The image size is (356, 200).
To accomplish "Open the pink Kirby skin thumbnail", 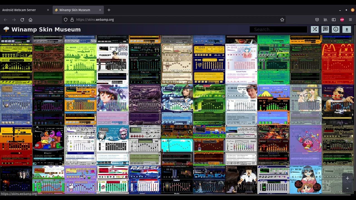I will click(x=305, y=145).
